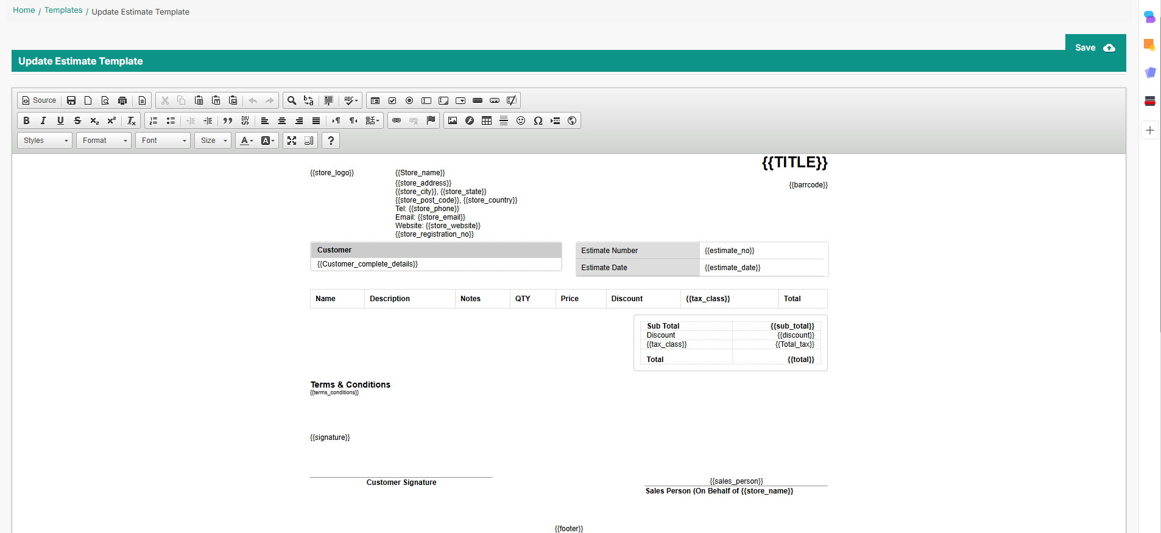
Task: Go to Templates in breadcrumb
Action: click(63, 10)
